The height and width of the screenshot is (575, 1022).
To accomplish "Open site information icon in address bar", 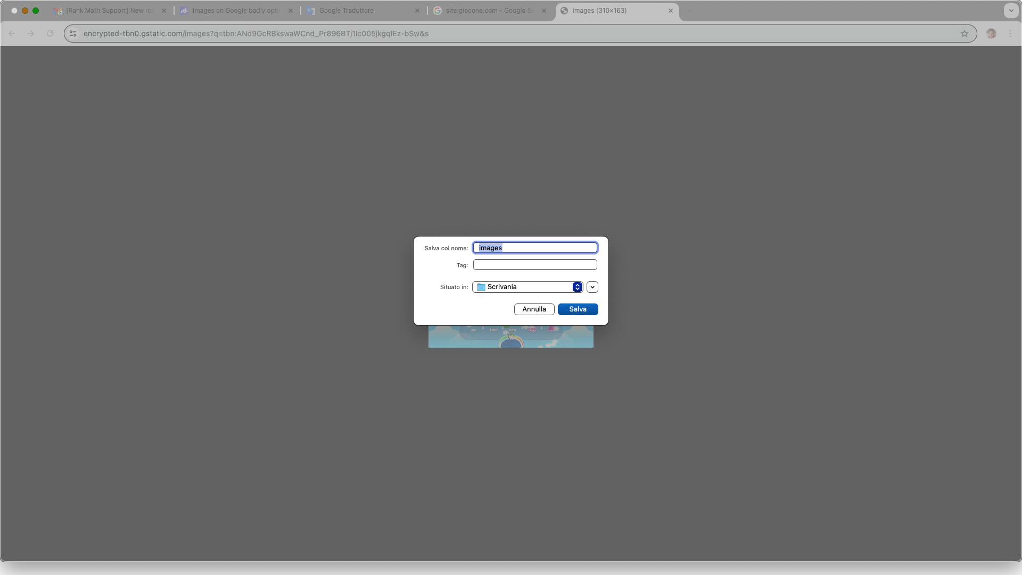I will coord(73,34).
